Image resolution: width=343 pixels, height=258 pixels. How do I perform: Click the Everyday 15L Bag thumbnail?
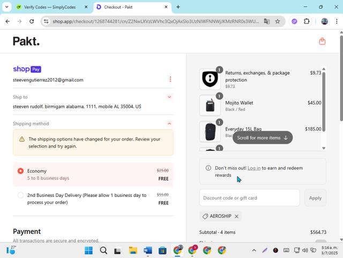click(210, 131)
